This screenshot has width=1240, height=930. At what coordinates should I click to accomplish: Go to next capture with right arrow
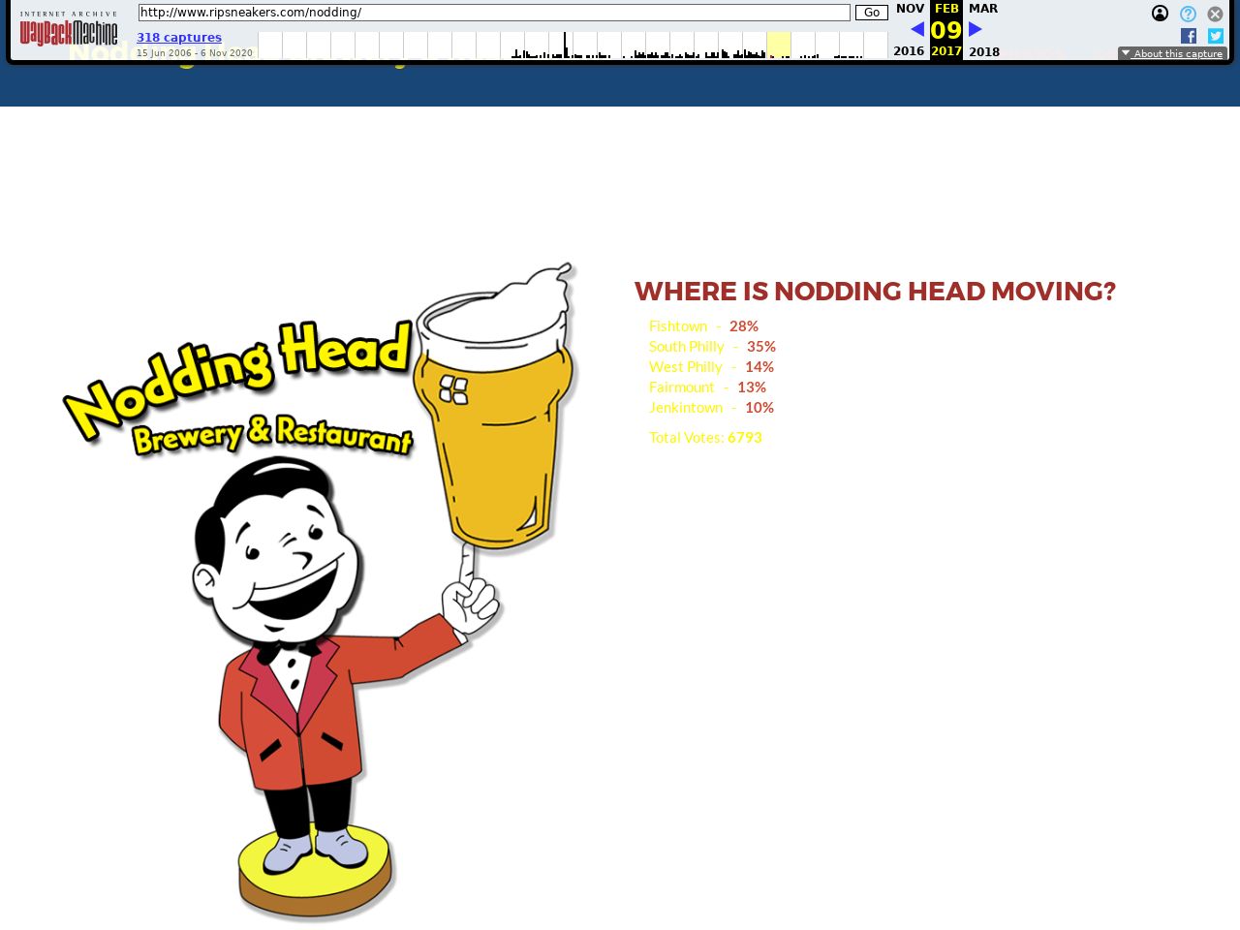pyautogui.click(x=976, y=29)
